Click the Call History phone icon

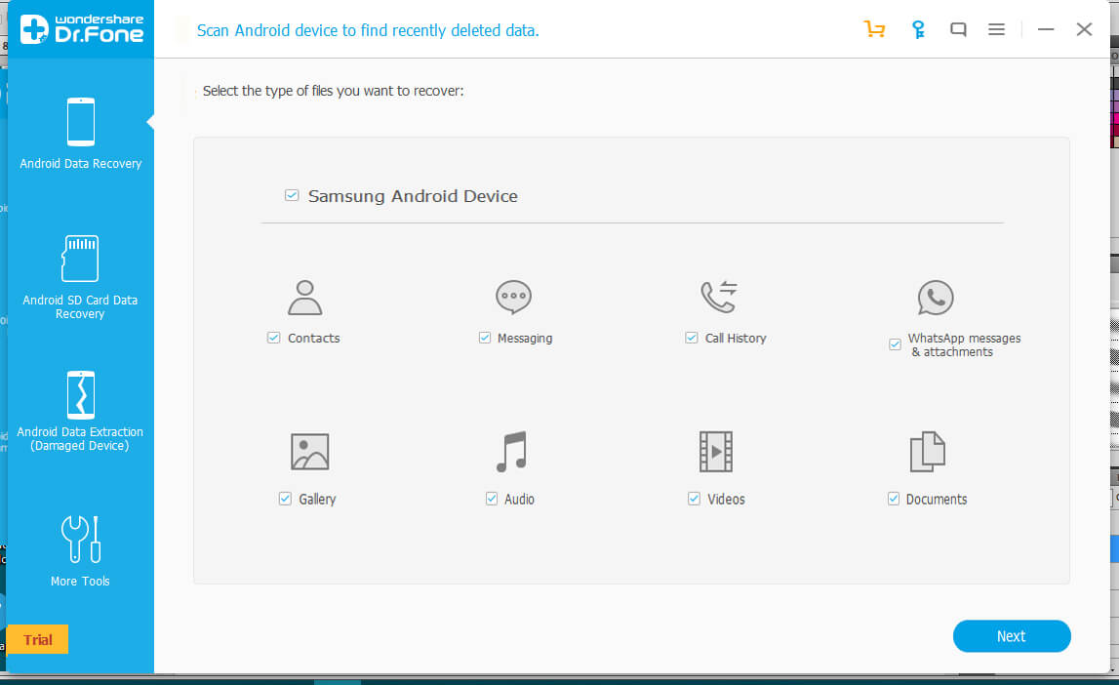[719, 297]
